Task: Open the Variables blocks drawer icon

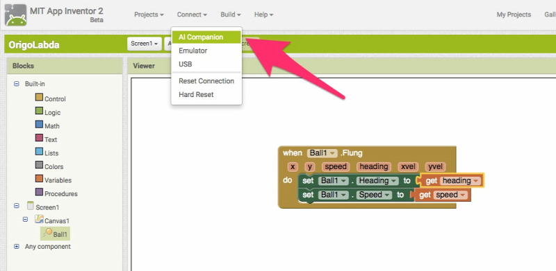Action: (x=39, y=179)
